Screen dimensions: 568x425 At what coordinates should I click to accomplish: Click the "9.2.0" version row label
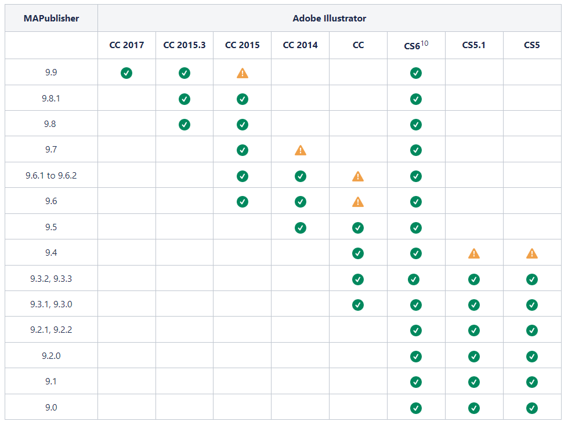[x=51, y=356]
